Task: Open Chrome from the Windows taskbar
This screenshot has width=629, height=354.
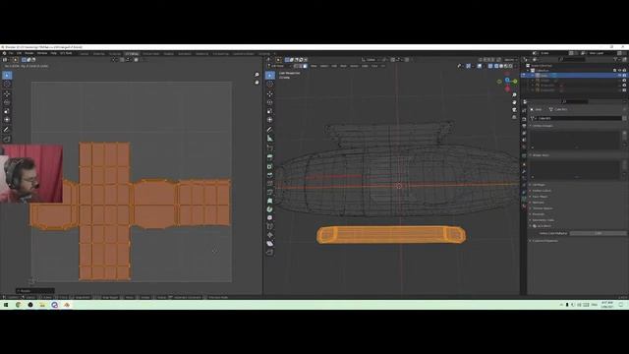Action: click(18, 305)
